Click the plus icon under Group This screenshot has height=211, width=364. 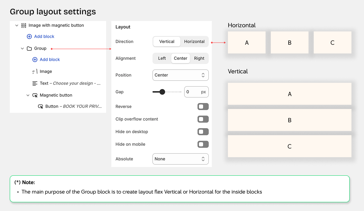coord(34,60)
